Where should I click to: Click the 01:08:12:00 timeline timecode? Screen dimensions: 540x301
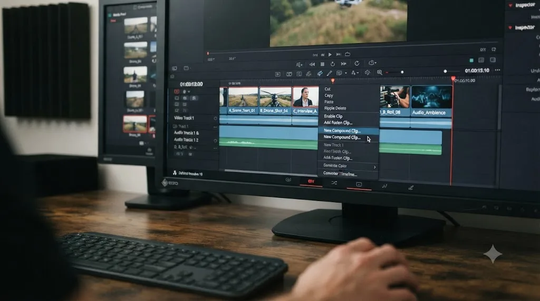click(x=191, y=84)
